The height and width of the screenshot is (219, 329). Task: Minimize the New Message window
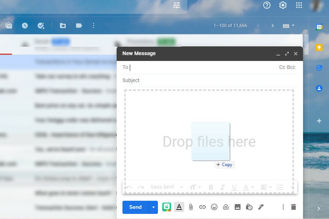coord(278,54)
